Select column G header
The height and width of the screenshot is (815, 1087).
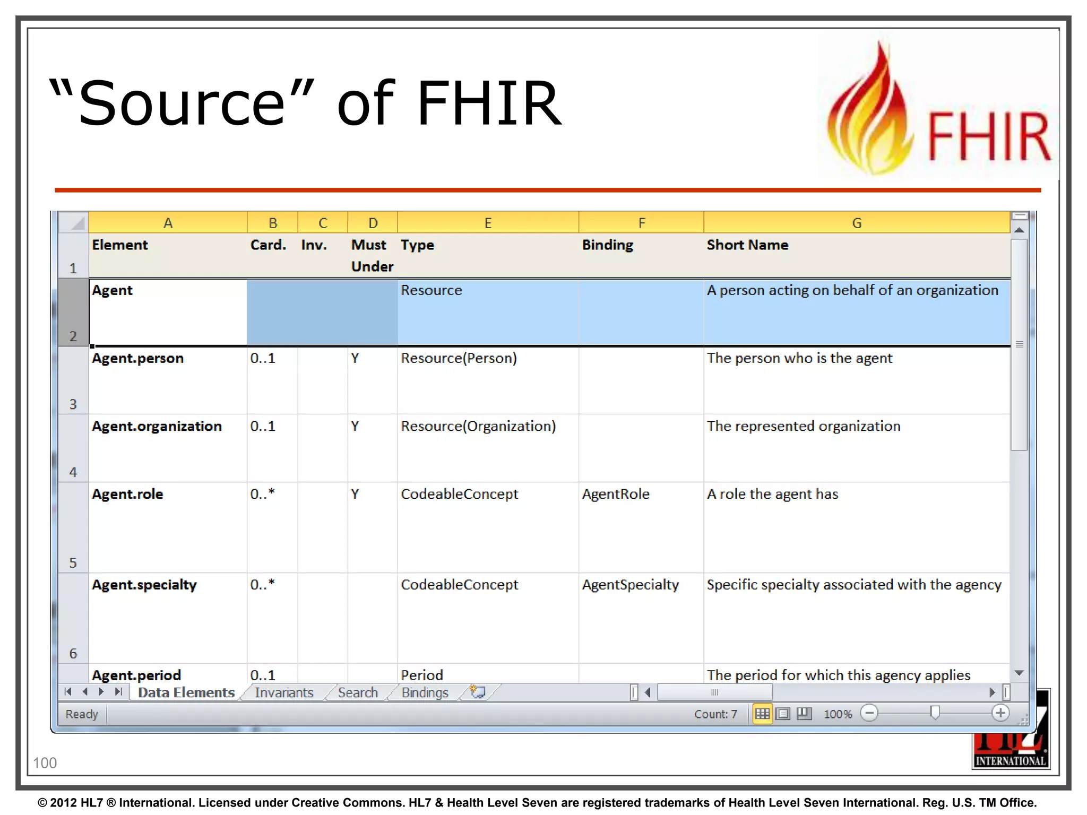pyautogui.click(x=857, y=223)
